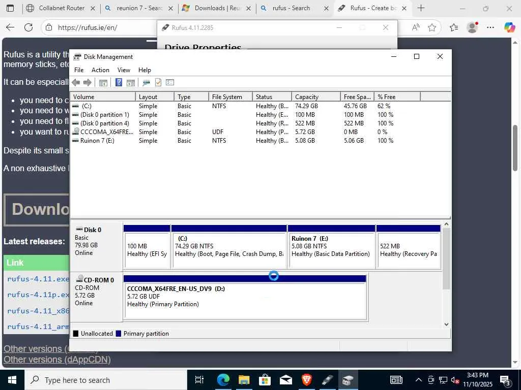Click scroll-up arrow of the disk graphical pane

[x=447, y=224]
